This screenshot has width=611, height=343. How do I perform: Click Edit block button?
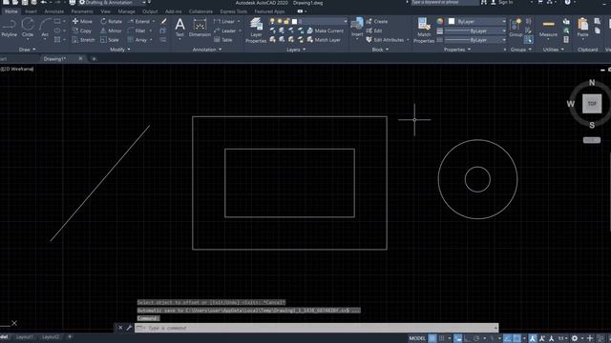pyautogui.click(x=374, y=30)
